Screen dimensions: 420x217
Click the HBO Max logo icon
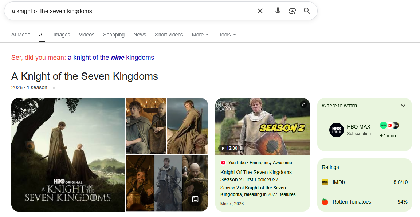click(x=337, y=130)
